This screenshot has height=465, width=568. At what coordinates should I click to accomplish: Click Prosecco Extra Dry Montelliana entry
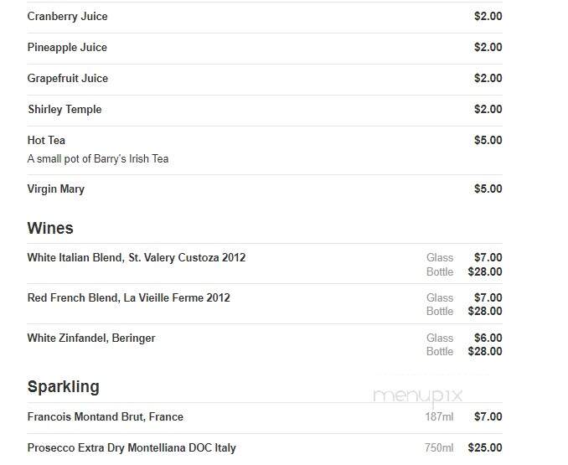pyautogui.click(x=132, y=448)
